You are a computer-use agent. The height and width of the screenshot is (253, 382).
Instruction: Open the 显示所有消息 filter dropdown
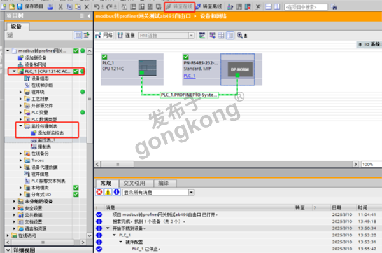point(191,193)
